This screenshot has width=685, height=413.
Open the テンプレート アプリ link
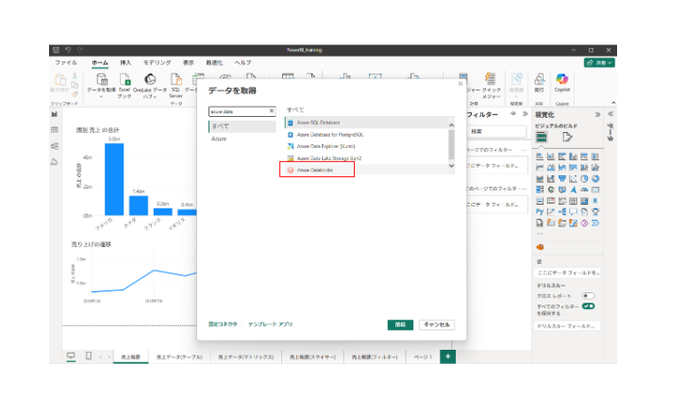[x=271, y=324]
